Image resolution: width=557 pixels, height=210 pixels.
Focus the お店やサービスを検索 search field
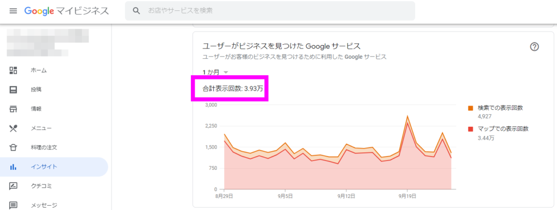tap(270, 11)
